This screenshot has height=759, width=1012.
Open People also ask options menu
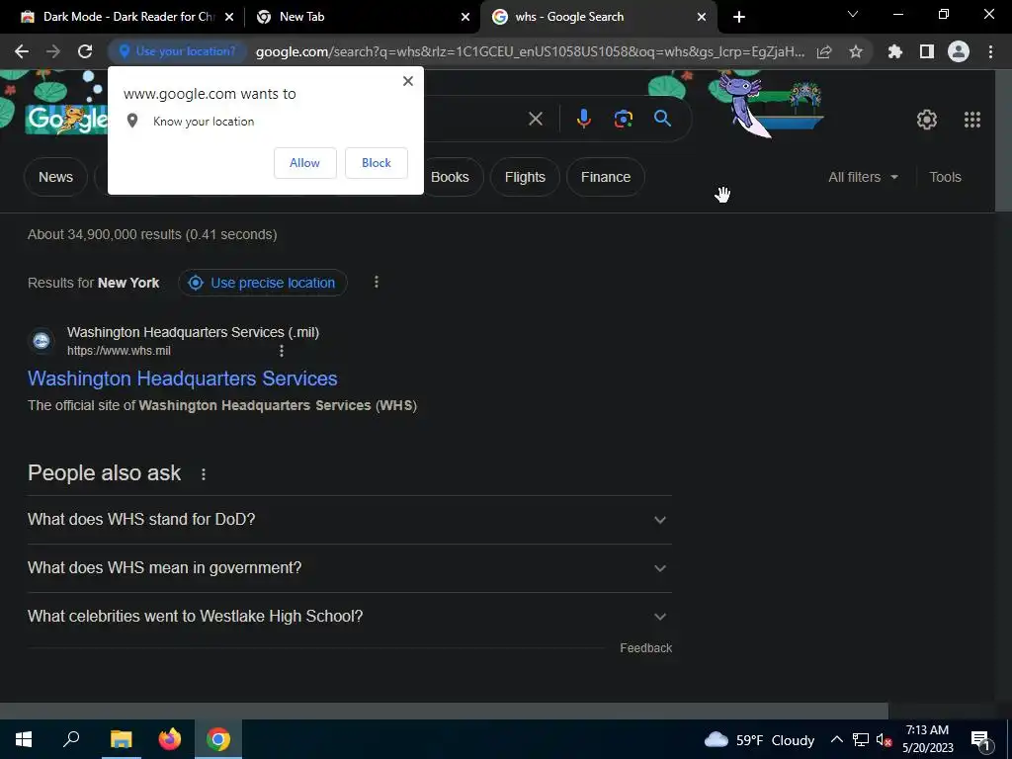tap(204, 473)
